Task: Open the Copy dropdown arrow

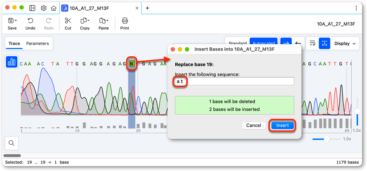Action: point(89,21)
